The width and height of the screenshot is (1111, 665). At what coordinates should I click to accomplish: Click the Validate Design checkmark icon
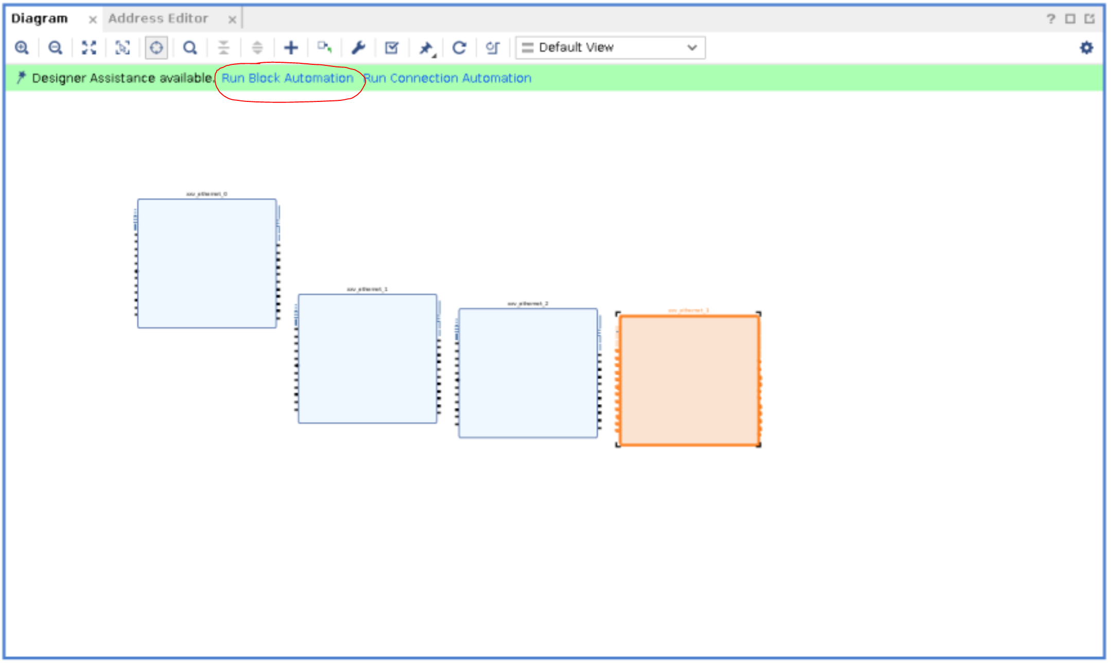click(392, 48)
